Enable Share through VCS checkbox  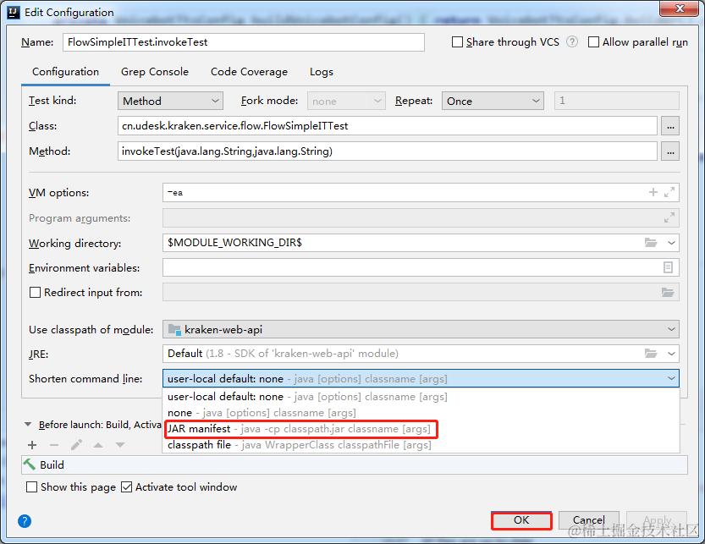457,41
